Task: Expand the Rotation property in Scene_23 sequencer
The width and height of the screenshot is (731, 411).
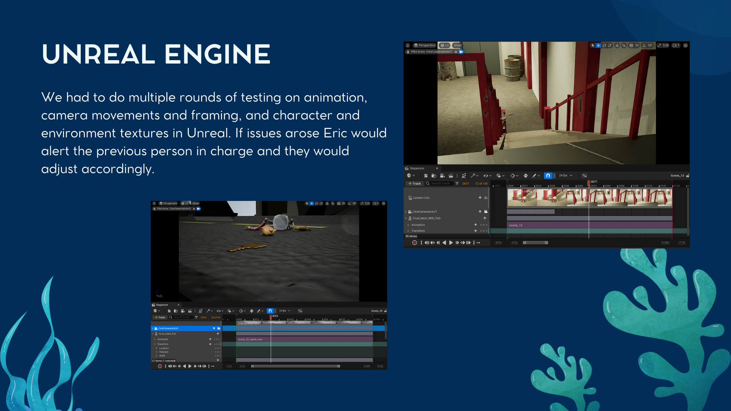Action: [x=156, y=352]
